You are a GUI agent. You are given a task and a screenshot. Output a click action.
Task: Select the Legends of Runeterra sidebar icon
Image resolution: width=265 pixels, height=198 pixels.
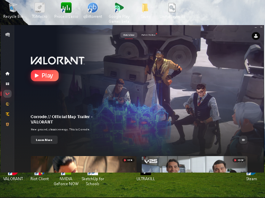tap(7, 124)
